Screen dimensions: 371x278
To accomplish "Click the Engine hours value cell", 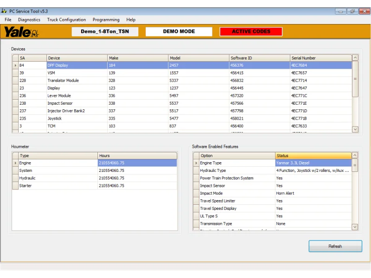I will [137, 163].
